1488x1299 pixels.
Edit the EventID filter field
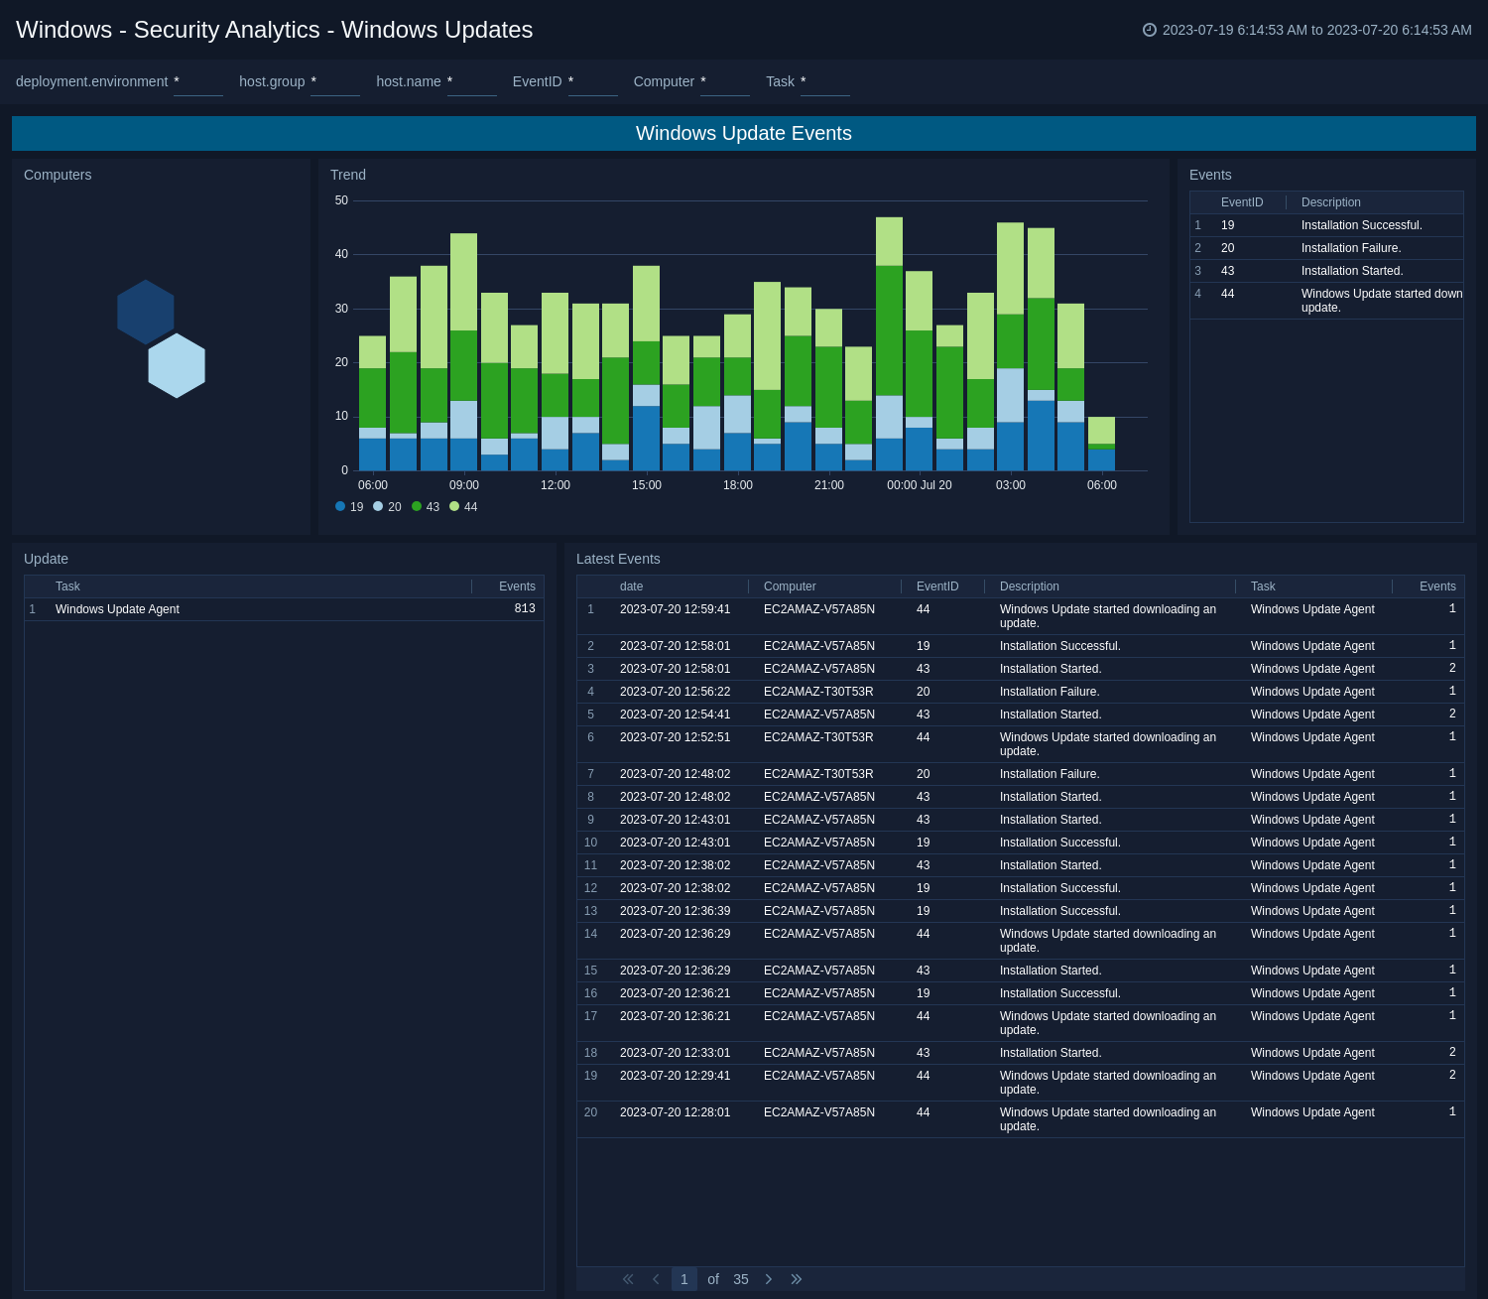click(x=593, y=82)
